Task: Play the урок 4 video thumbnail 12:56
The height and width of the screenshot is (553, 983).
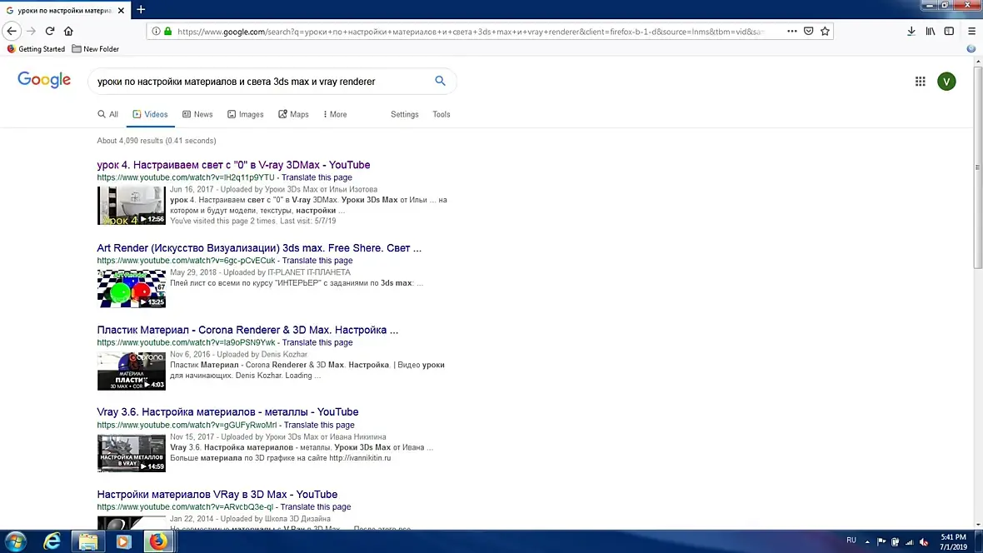Action: point(131,205)
